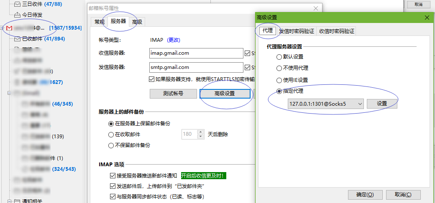
Task: Expand the 通知相关 folder node
Action: click(9, 201)
